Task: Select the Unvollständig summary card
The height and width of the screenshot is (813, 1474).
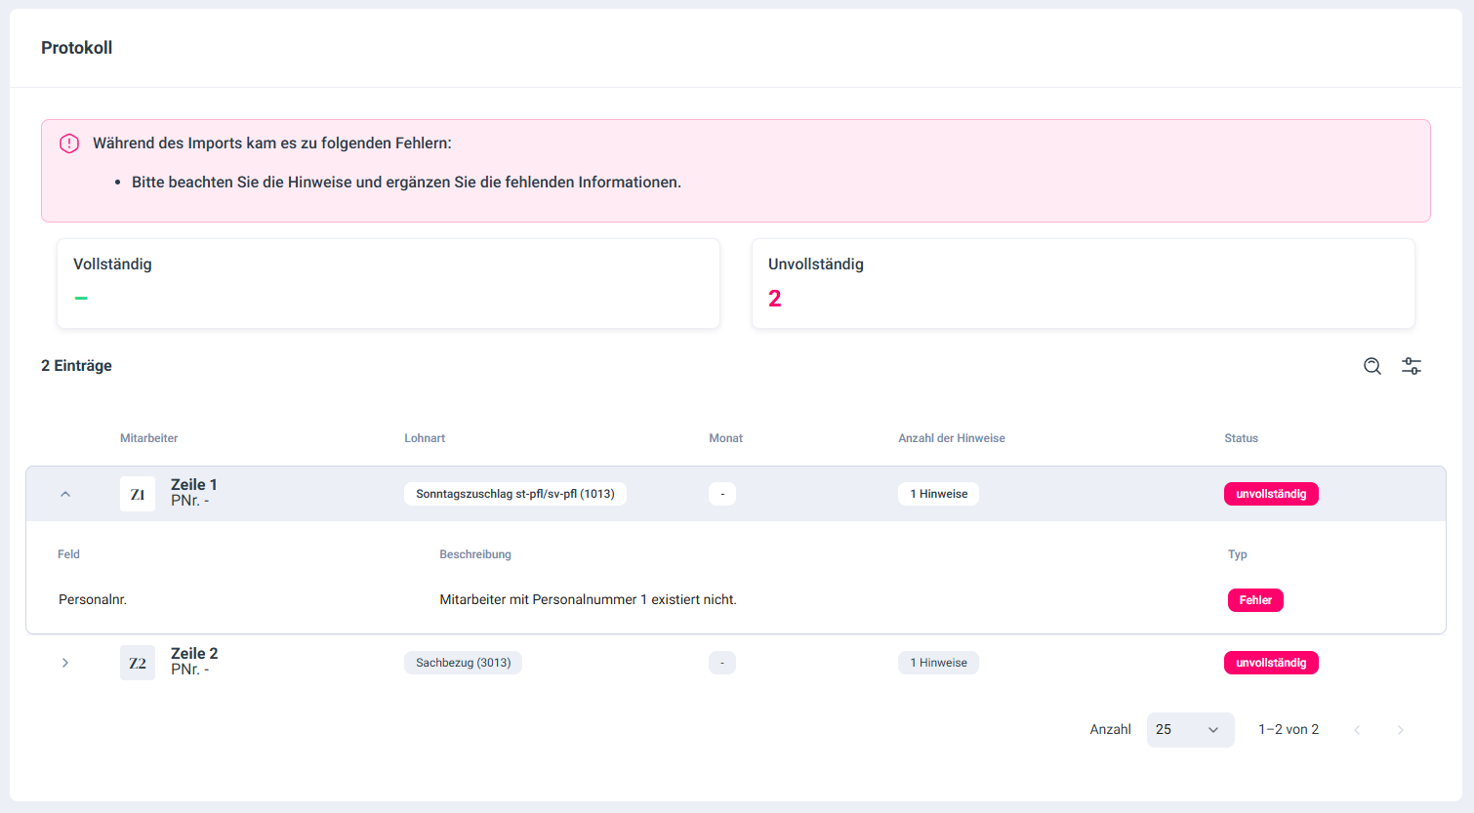Action: [x=1083, y=283]
